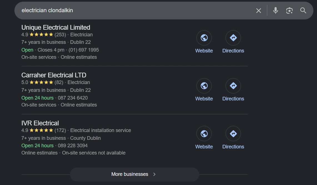This screenshot has height=185, width=317.
Task: Open the Website globe icon for Unique Electrical Limited
Action: pyautogui.click(x=204, y=38)
